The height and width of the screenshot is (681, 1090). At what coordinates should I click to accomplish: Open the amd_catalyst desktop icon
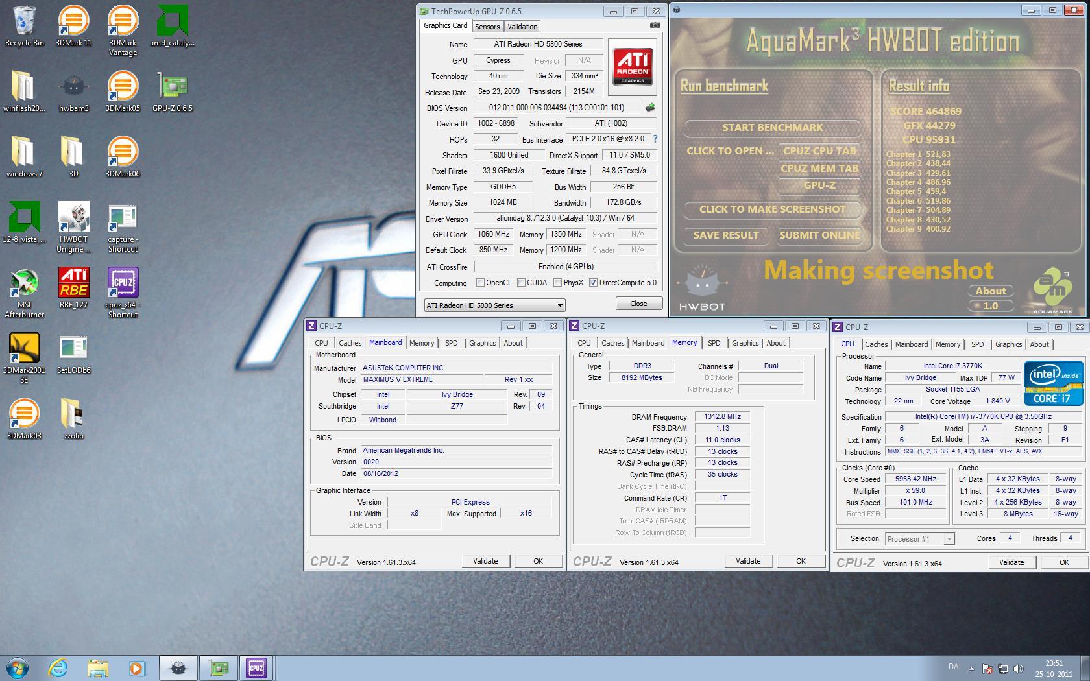click(x=172, y=26)
